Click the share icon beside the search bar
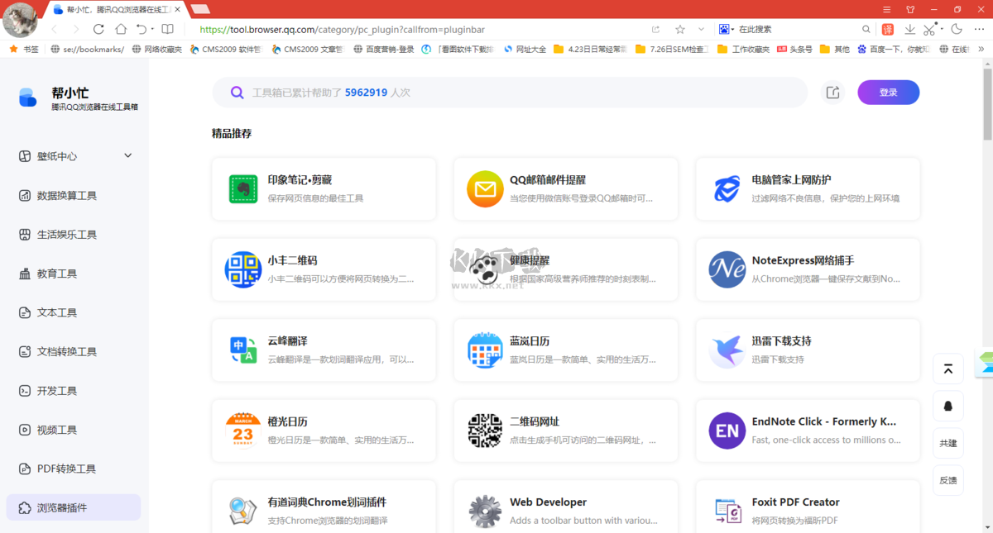993x533 pixels. 833,92
